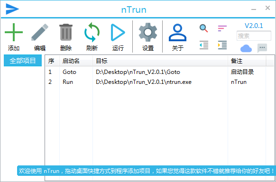Click the decrease indent icon

tap(204, 45)
